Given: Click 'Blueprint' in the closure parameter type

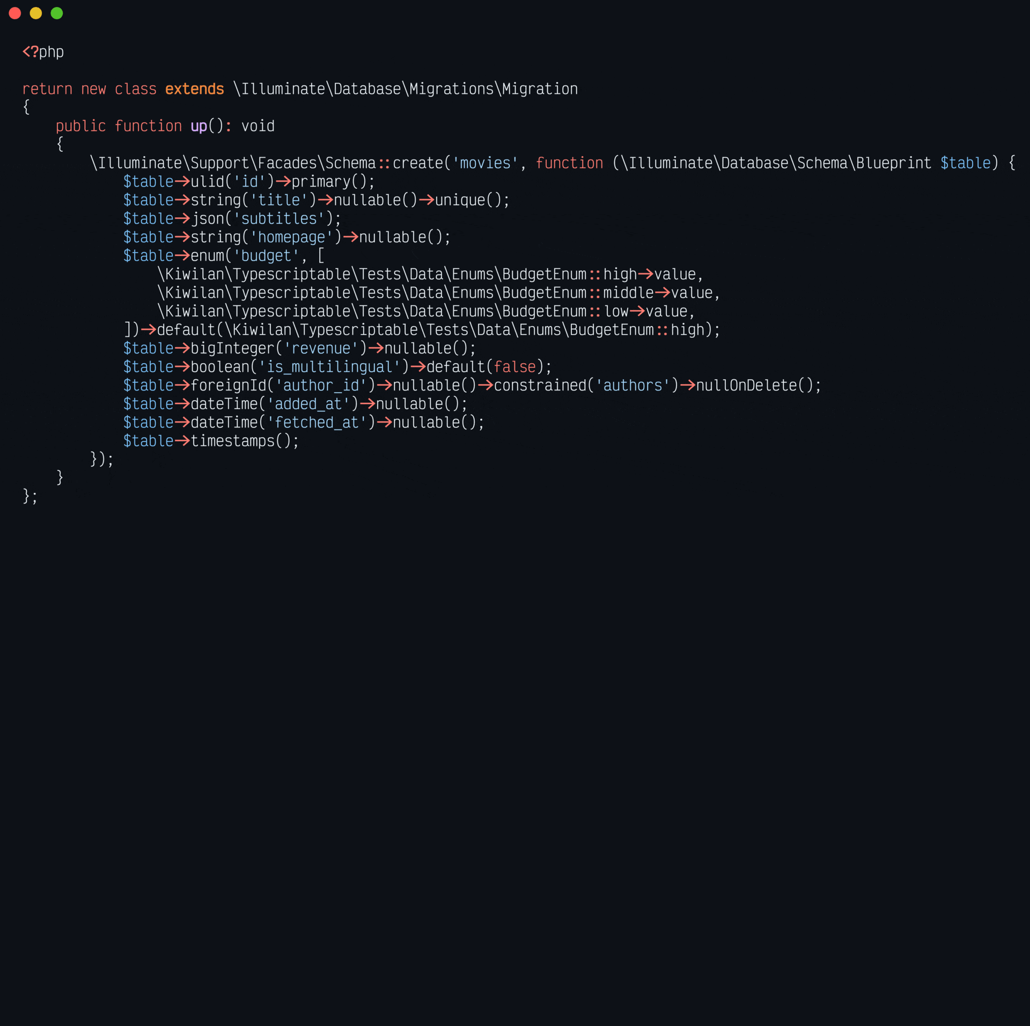Looking at the screenshot, I should (894, 163).
